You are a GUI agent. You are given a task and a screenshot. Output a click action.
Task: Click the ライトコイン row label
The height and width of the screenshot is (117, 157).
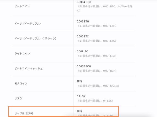tap(22, 53)
